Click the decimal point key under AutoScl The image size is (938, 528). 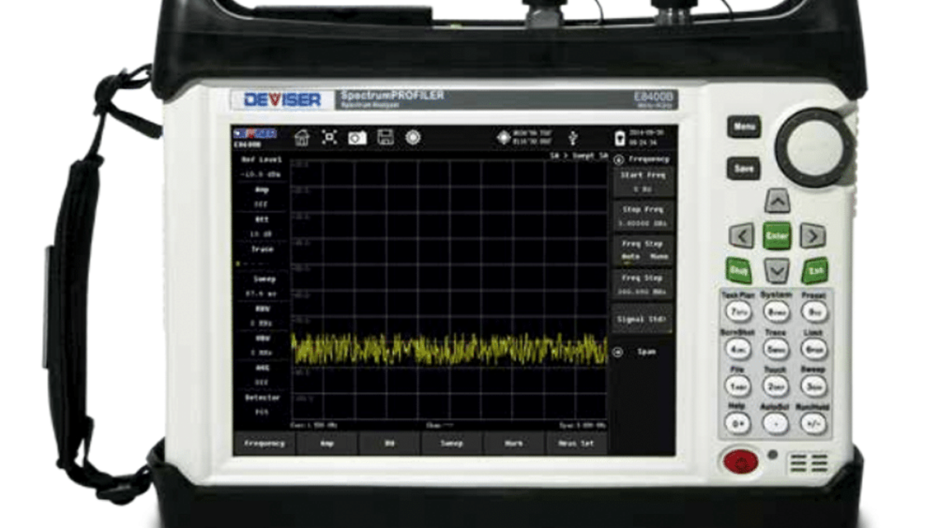click(776, 423)
